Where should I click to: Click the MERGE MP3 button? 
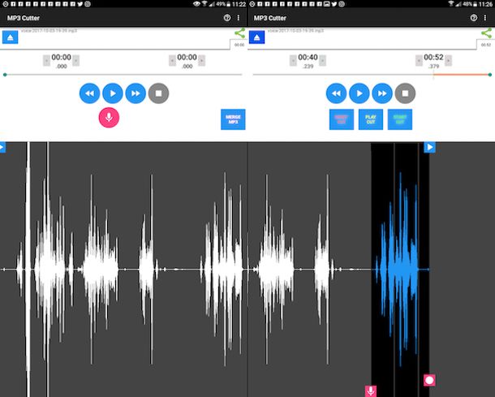coord(233,119)
